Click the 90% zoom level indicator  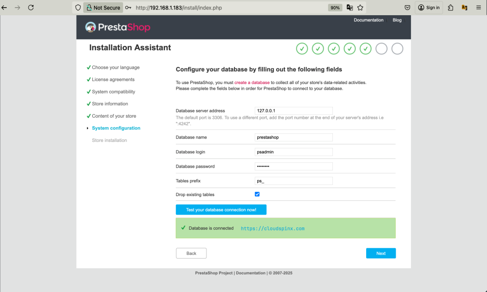335,8
